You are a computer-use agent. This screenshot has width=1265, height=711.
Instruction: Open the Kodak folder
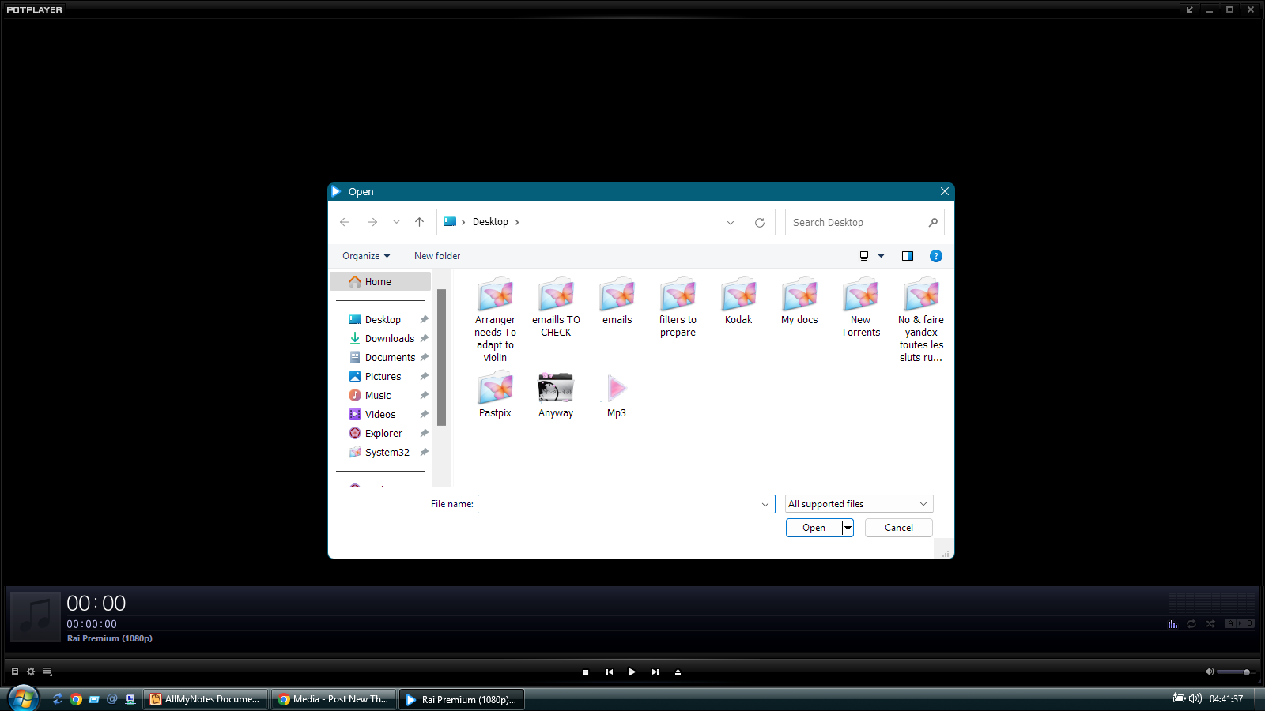(x=739, y=301)
